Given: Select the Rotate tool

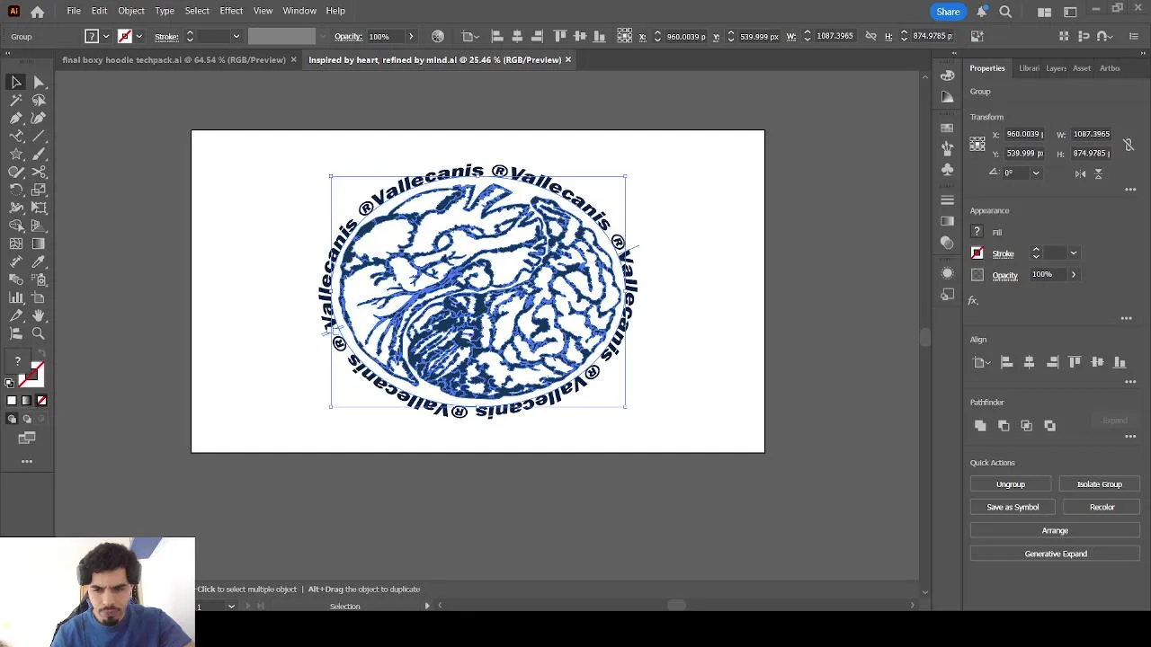Looking at the screenshot, I should tap(16, 190).
